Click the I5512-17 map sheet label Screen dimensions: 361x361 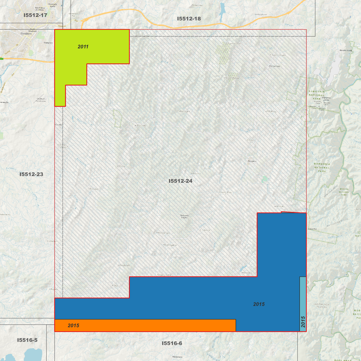pyautogui.click(x=35, y=15)
